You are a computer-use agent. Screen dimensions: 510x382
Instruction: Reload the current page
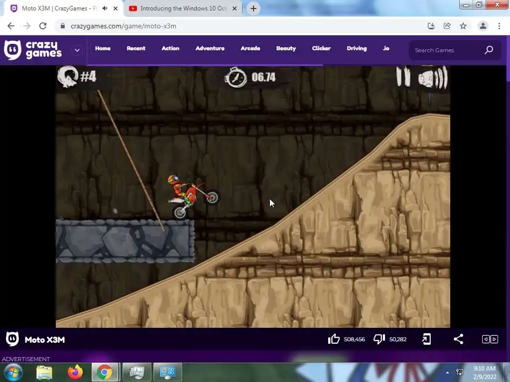pyautogui.click(x=43, y=26)
